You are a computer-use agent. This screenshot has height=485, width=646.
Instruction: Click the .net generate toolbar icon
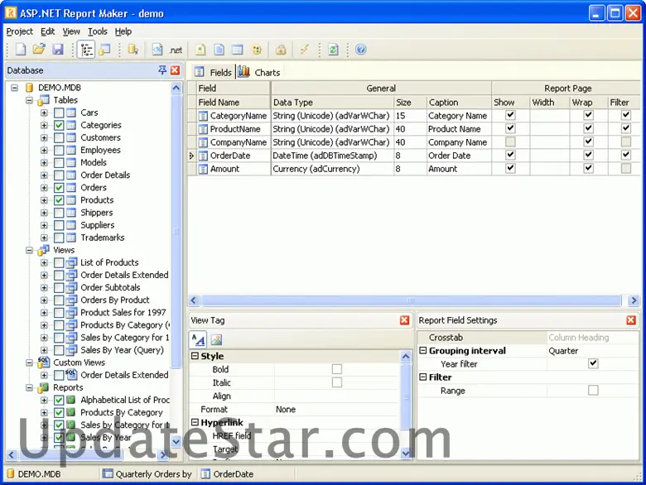pos(176,50)
